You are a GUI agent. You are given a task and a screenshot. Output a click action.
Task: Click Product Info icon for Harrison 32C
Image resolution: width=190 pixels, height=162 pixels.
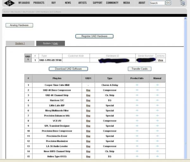pos(137,100)
